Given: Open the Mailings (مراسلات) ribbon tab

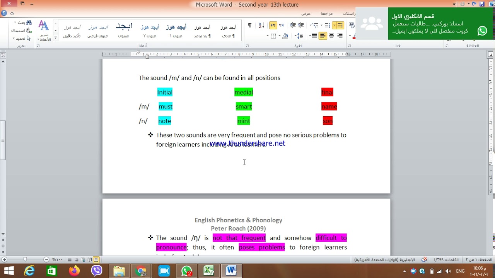Looking at the screenshot, I should pos(349,14).
